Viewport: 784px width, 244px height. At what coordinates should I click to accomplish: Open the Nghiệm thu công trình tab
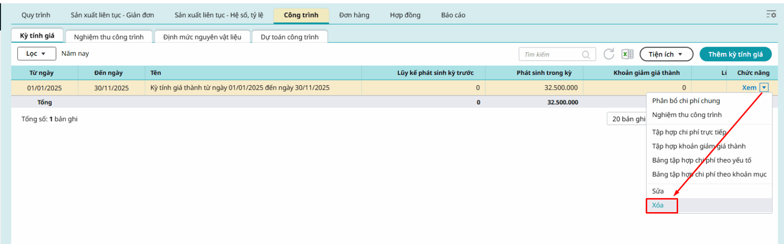pos(109,37)
